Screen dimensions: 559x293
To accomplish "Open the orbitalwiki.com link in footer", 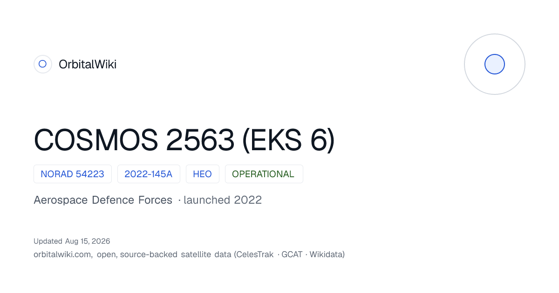I will tap(62, 254).
